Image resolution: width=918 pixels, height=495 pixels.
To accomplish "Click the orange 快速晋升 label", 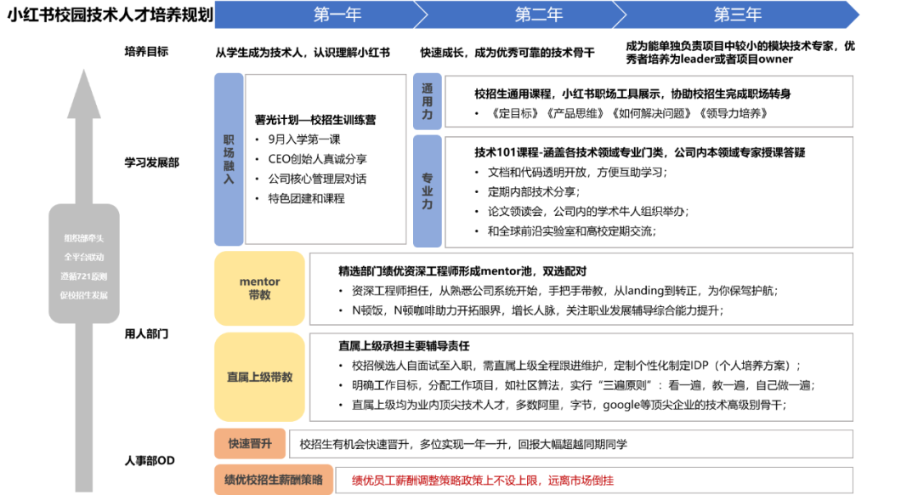I will point(250,443).
